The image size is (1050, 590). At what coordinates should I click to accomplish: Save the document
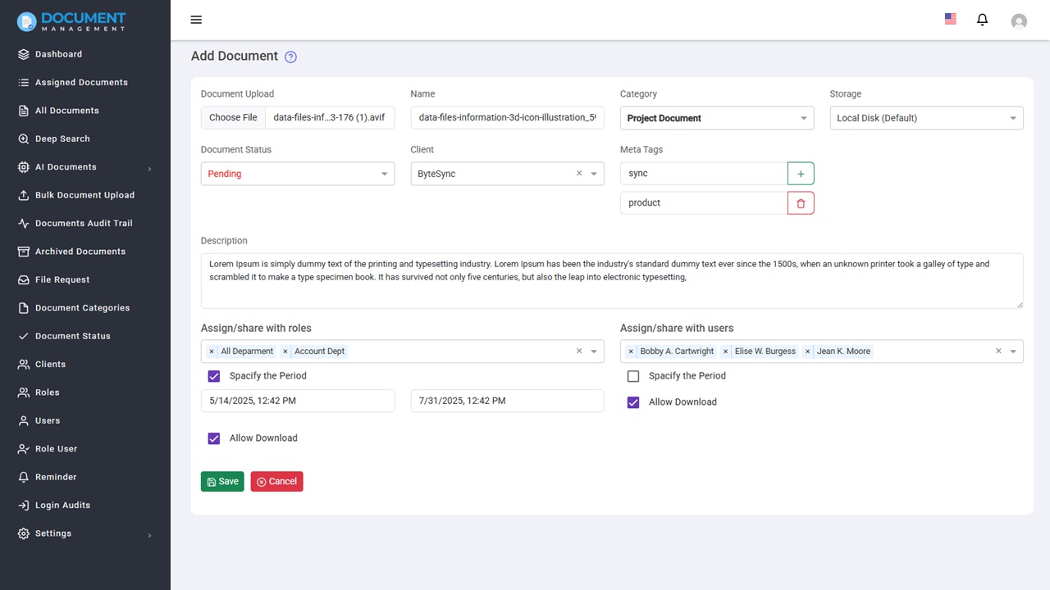pyautogui.click(x=222, y=482)
